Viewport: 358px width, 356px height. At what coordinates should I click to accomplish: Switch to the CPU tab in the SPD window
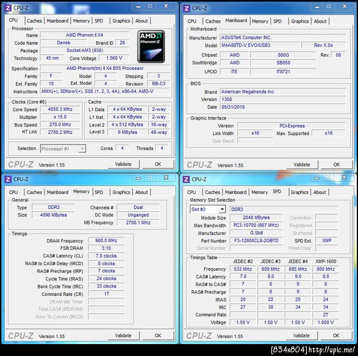[x=192, y=192]
